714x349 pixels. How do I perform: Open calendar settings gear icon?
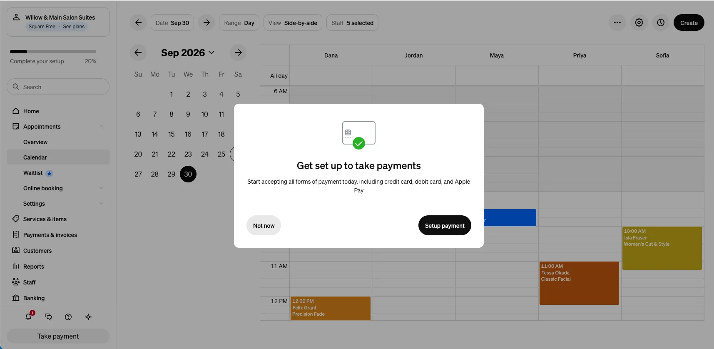tap(639, 22)
